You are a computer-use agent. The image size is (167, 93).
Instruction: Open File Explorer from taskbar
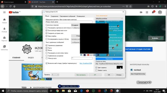click(x=63, y=91)
